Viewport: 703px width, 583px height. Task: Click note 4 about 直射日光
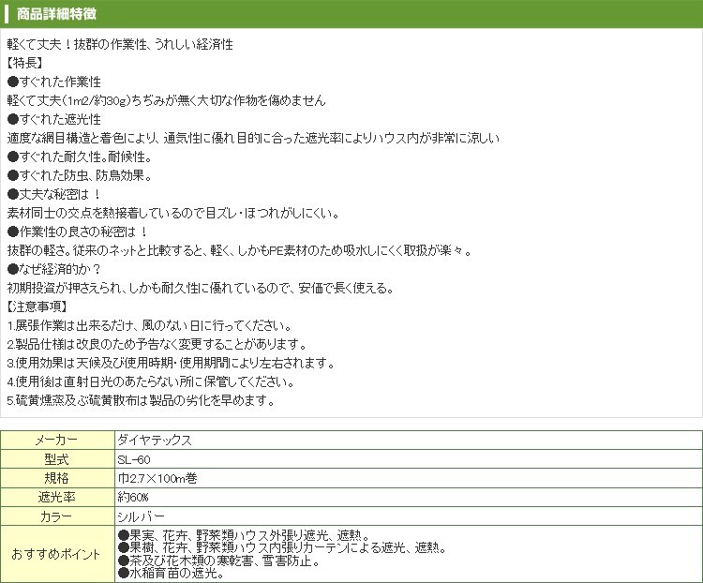(x=151, y=382)
